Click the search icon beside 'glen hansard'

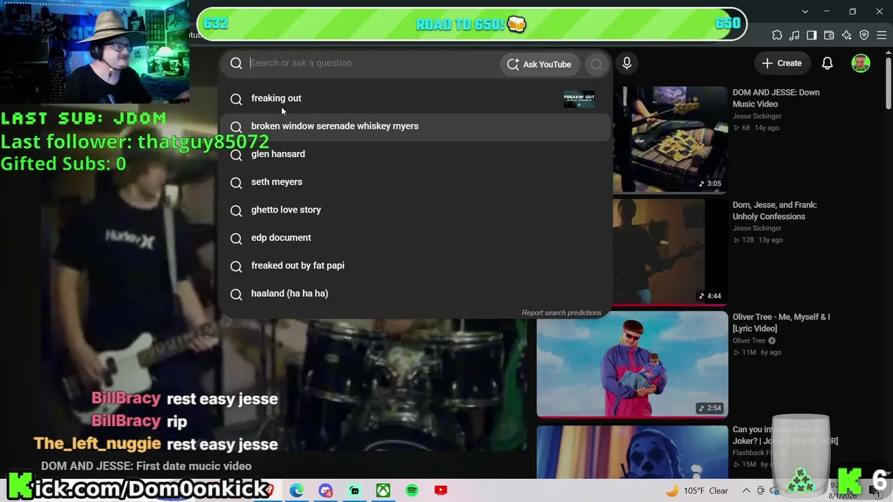click(x=237, y=155)
